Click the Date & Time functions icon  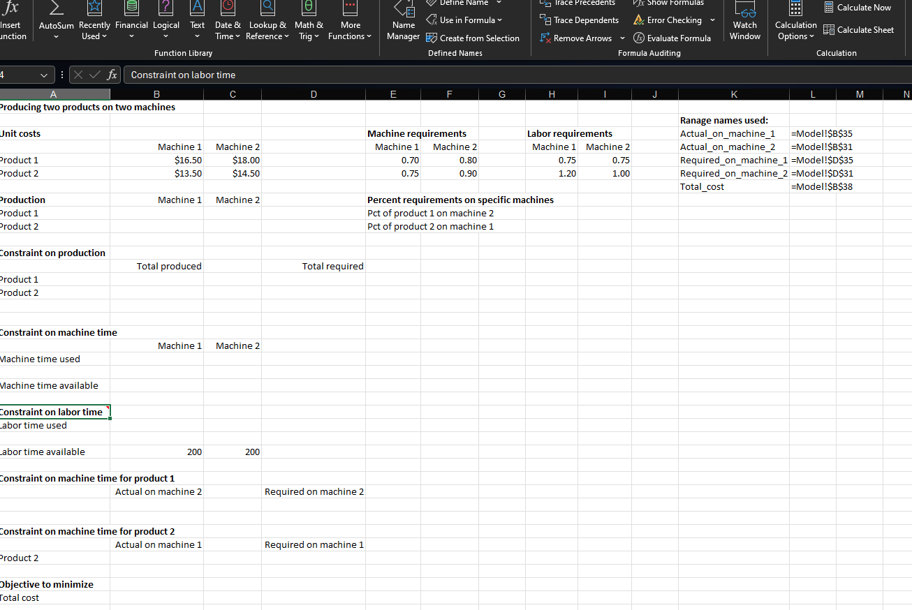(x=228, y=8)
